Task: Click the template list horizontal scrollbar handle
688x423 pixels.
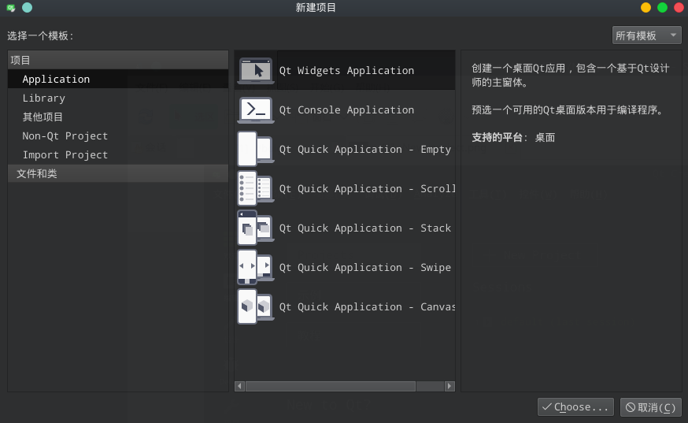Action: [x=331, y=386]
